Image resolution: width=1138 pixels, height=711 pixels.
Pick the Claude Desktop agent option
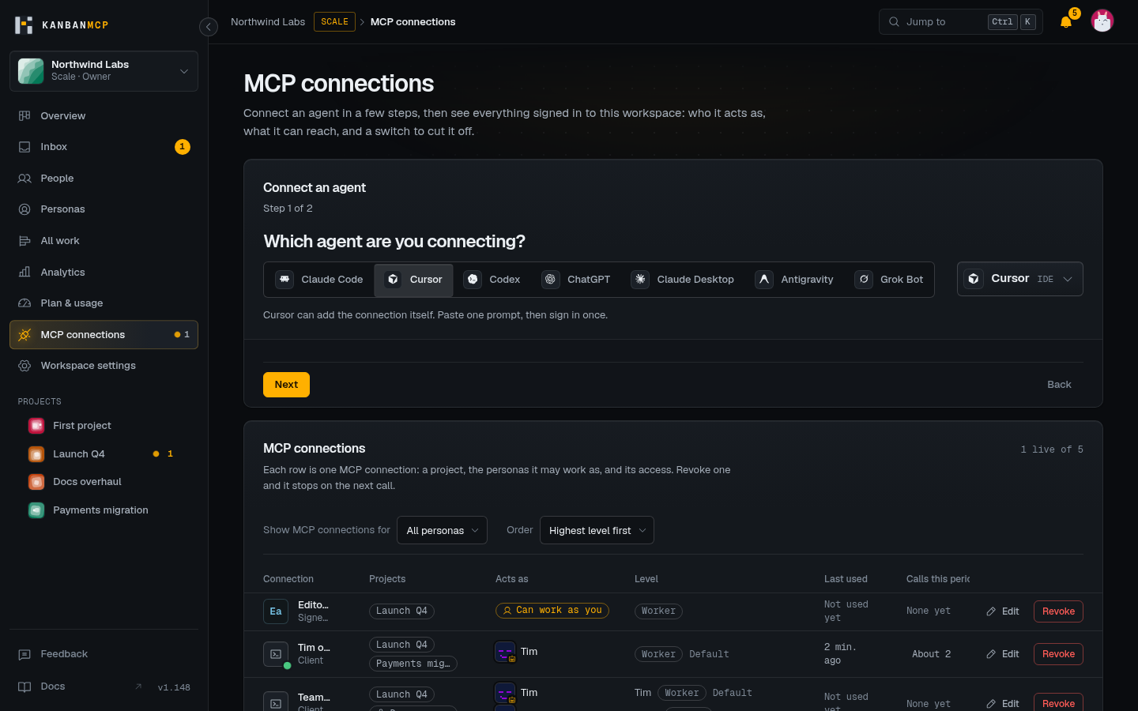click(x=683, y=280)
